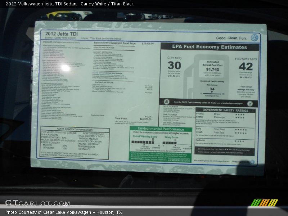The image size is (288, 216).
Task: Click the Highway MPG value 42
Action: tap(246, 67)
